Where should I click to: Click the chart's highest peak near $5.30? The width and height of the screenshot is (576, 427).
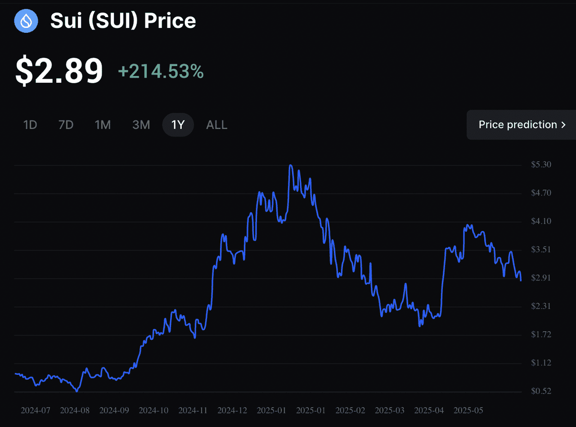291,165
